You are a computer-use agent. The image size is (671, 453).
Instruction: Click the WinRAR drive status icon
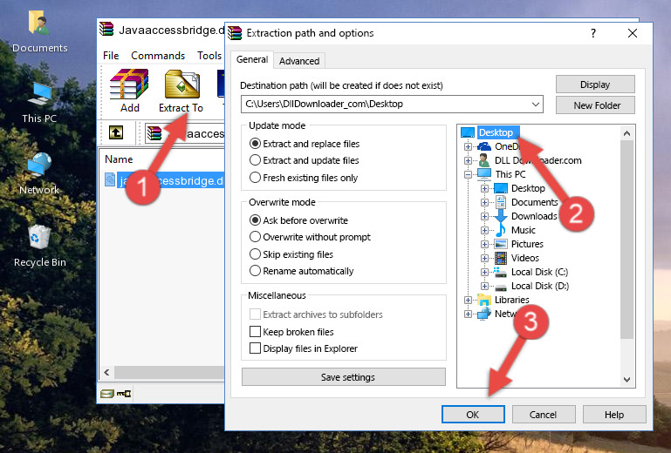click(107, 394)
